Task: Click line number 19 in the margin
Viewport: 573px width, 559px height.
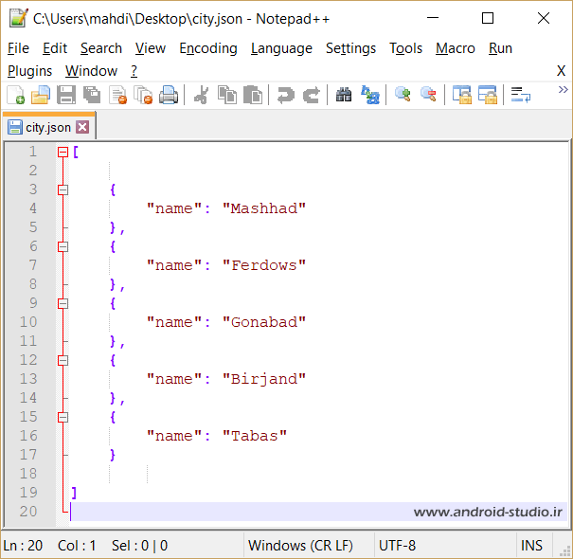Action: [x=28, y=493]
